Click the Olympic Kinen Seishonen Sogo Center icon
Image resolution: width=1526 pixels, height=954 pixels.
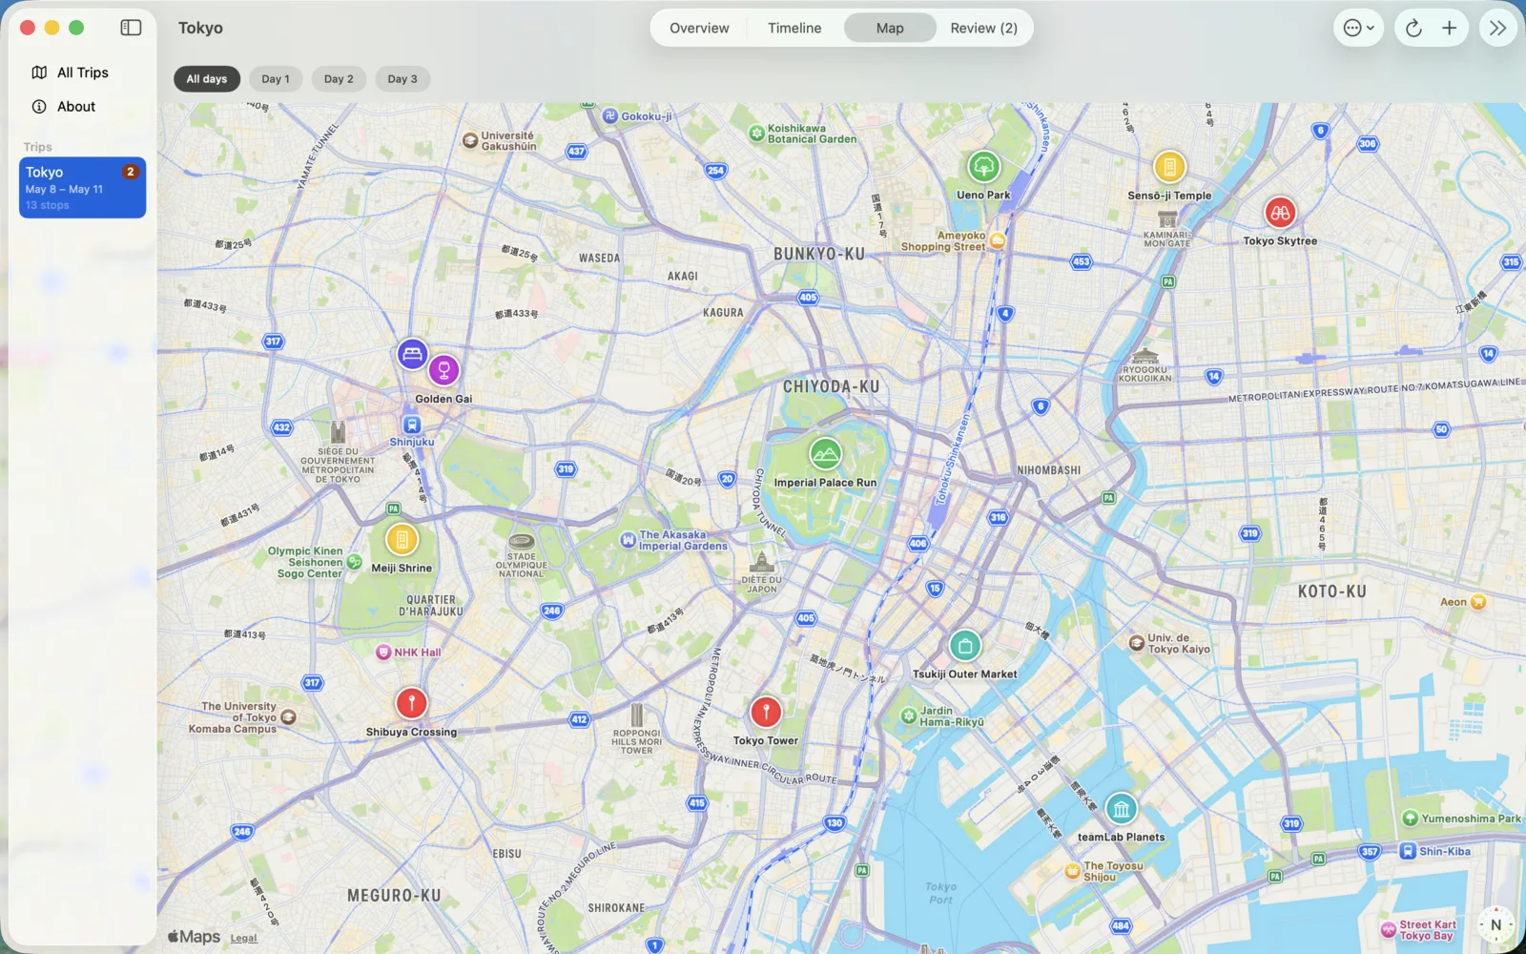pyautogui.click(x=354, y=562)
